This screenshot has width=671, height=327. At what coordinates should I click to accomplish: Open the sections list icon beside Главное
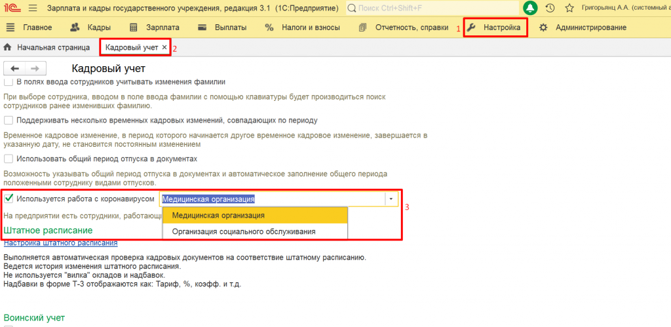pyautogui.click(x=10, y=28)
